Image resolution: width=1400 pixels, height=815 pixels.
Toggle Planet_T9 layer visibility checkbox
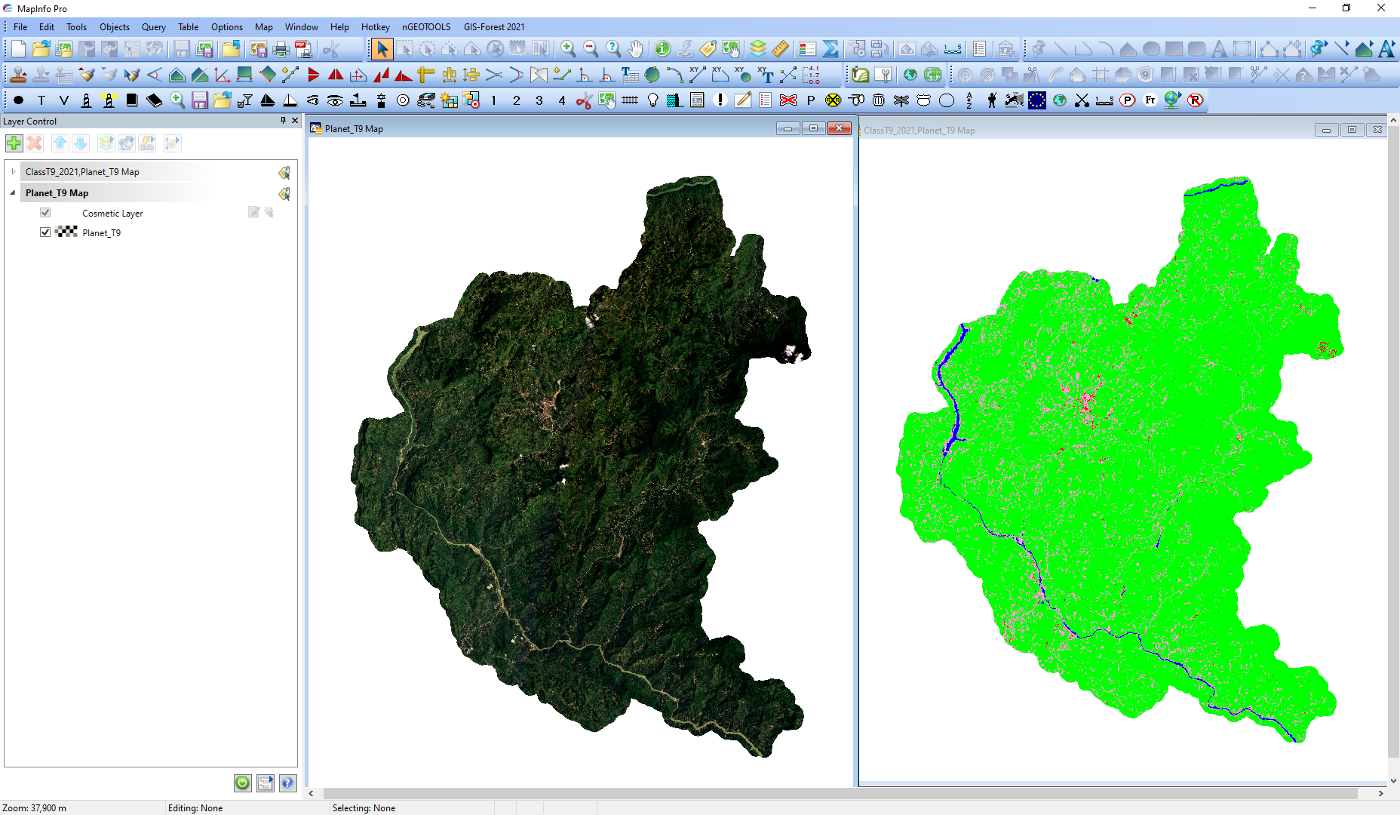[x=45, y=232]
